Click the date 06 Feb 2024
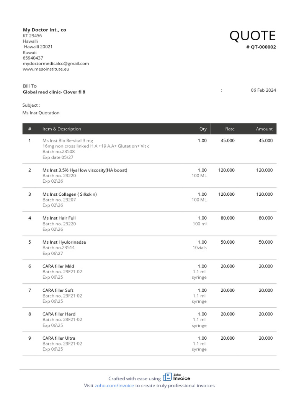 pos(263,90)
